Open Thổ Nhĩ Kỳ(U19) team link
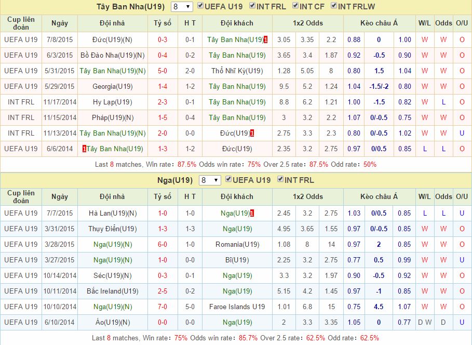Viewport: 472px width, 345px height. click(x=237, y=71)
